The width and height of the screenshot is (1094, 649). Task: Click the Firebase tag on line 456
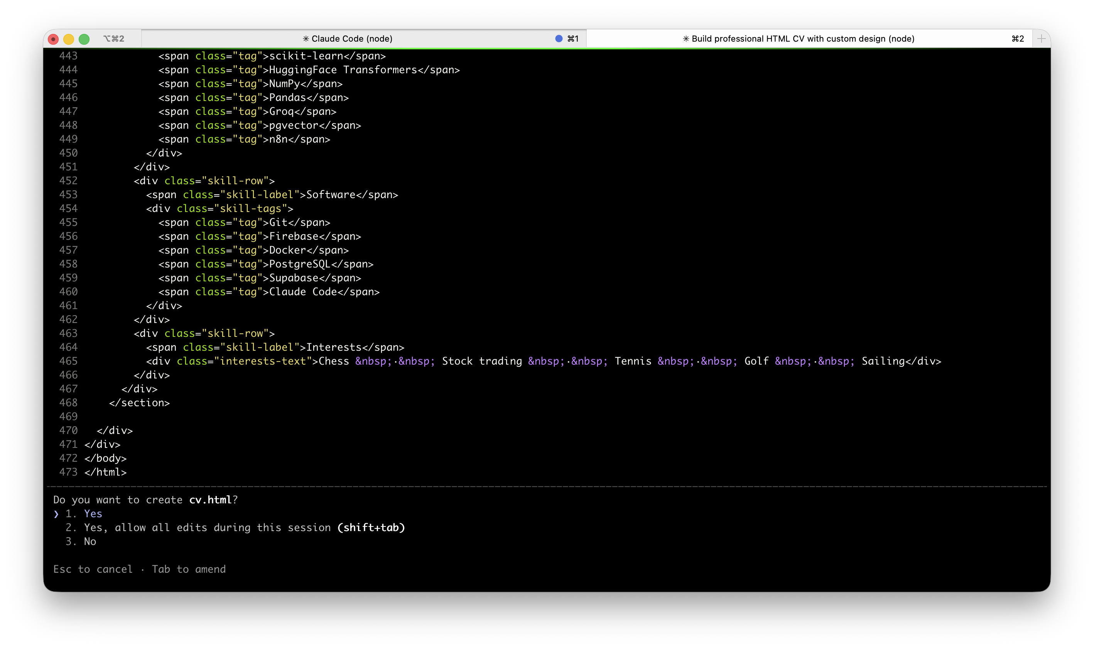pos(260,236)
